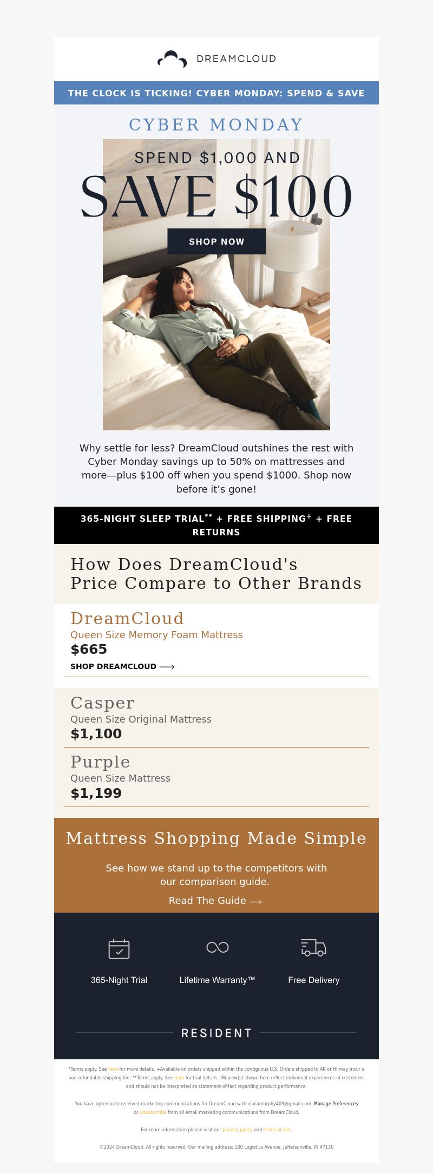Image resolution: width=433 pixels, height=1173 pixels.
Task: Open the Cyber Monday Spend & Save banner
Action: 216,93
